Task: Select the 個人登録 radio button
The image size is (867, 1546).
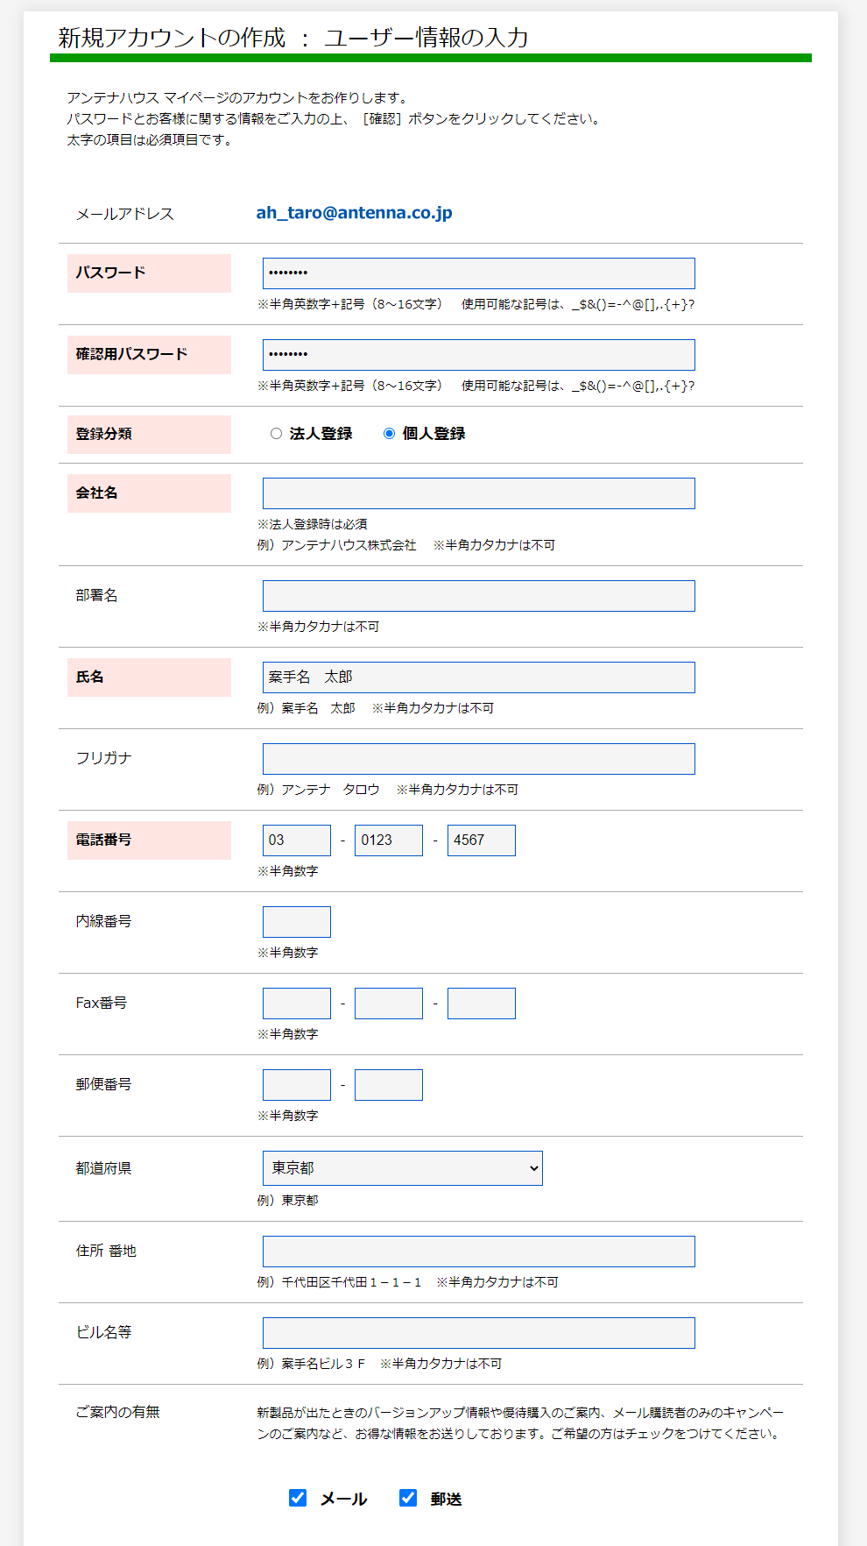Action: (389, 434)
